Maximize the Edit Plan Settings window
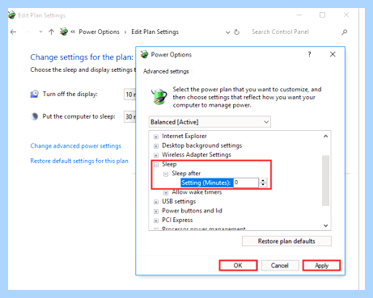 pos(322,15)
